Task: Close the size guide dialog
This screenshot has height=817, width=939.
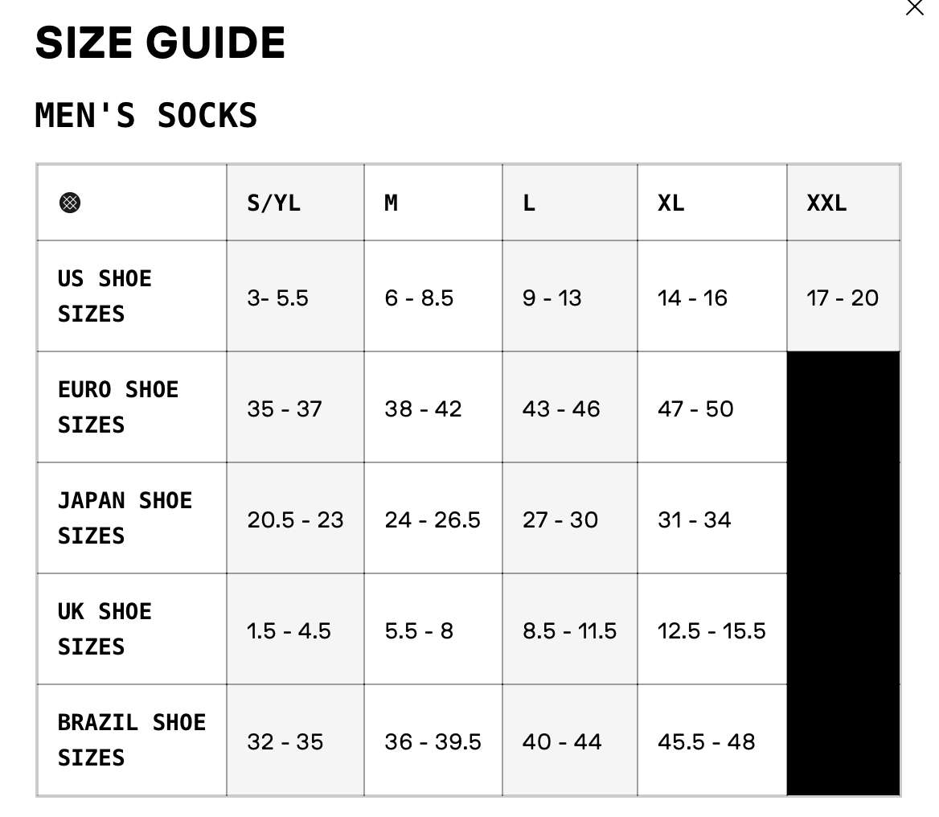Action: click(914, 8)
